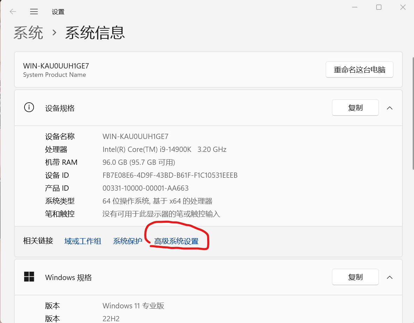Open the 高级系统设置 link
Image resolution: width=414 pixels, height=323 pixels.
click(x=176, y=241)
